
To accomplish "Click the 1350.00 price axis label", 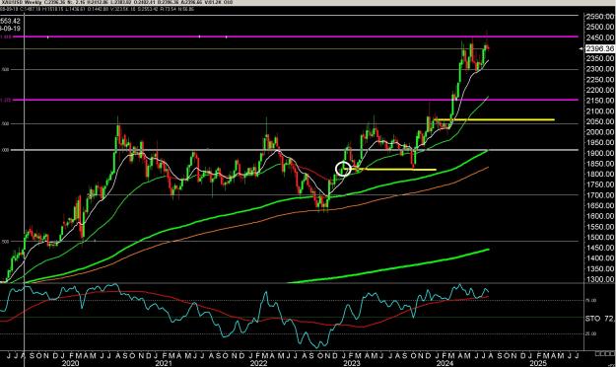I will coord(599,269).
